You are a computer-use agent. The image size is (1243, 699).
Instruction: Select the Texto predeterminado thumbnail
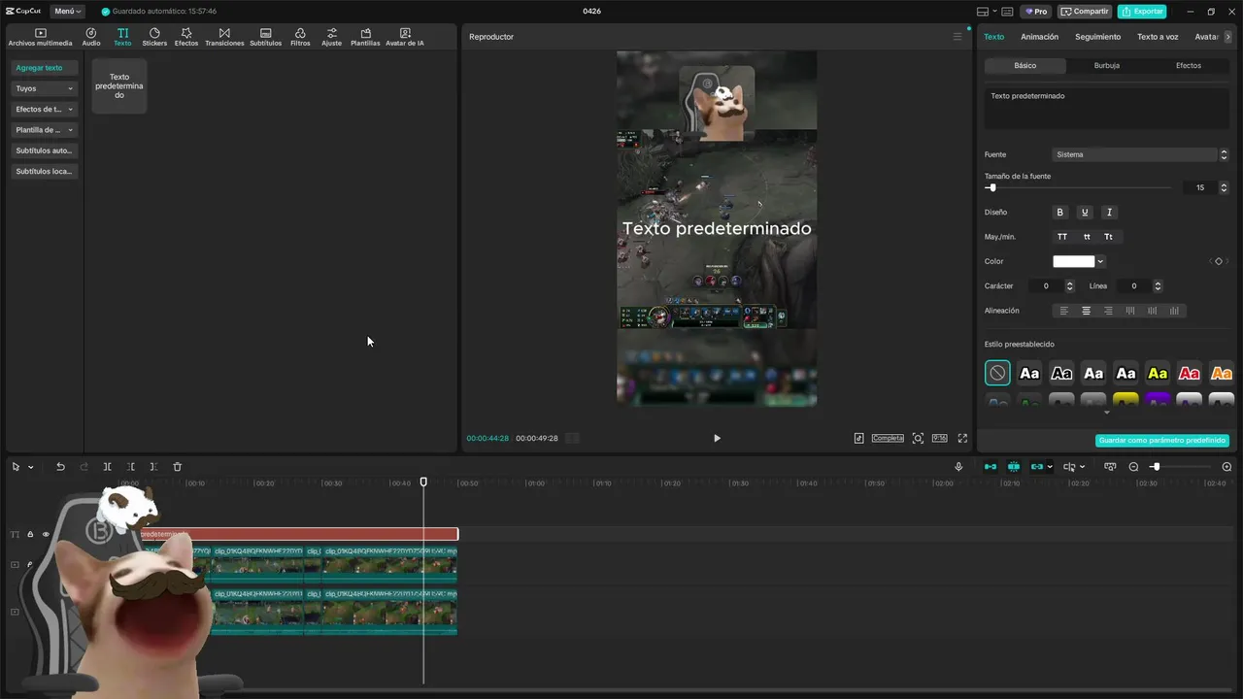119,85
